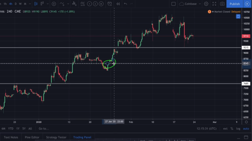The width and height of the screenshot is (252, 141).
Task: Expand the timeframe interval dropdown
Action: coord(30,4)
